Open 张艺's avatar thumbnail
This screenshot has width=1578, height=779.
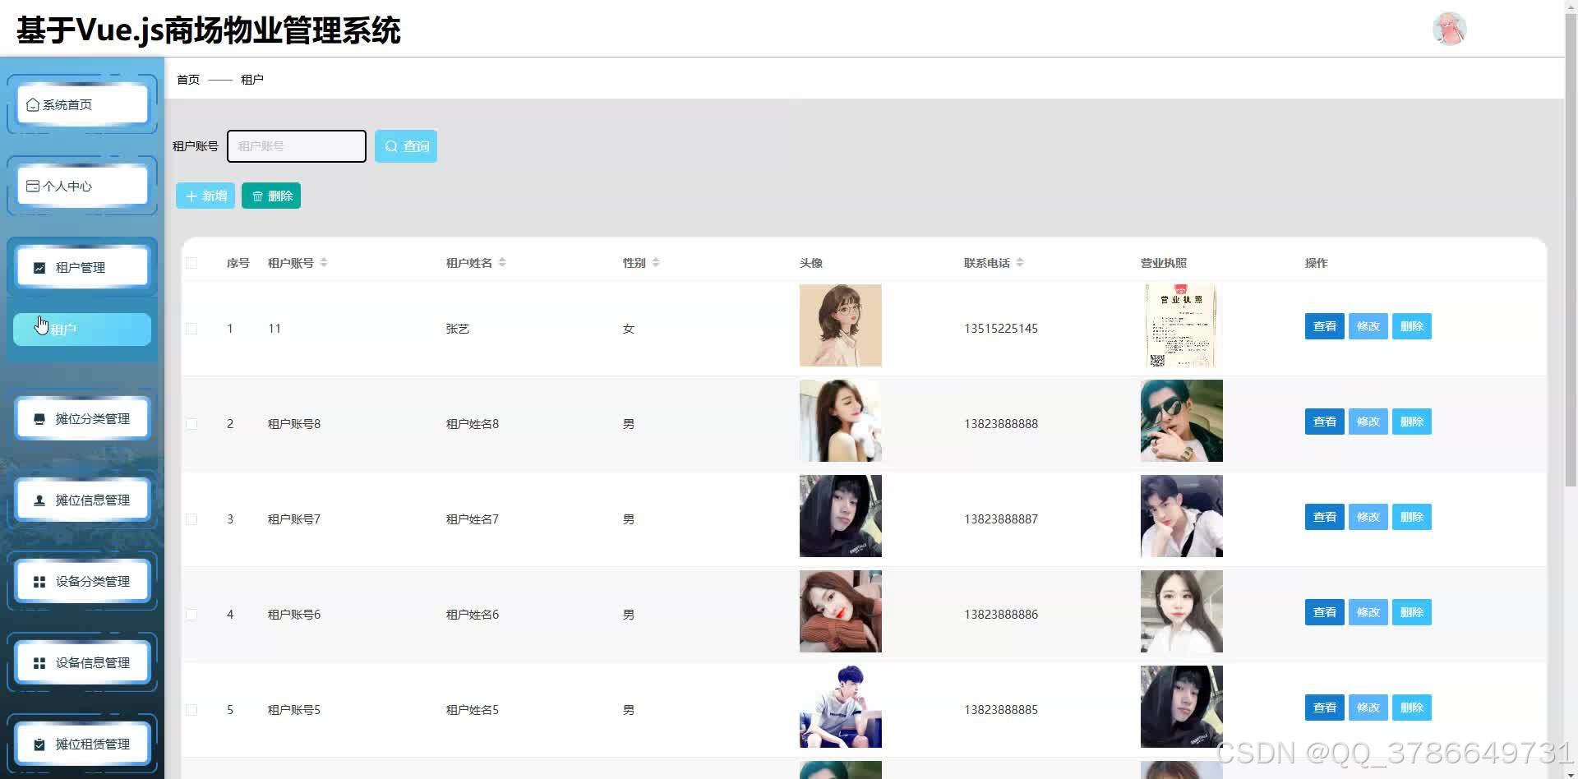[841, 325]
